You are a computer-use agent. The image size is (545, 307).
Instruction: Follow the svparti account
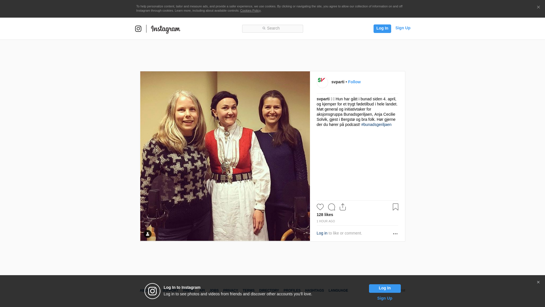point(354,82)
